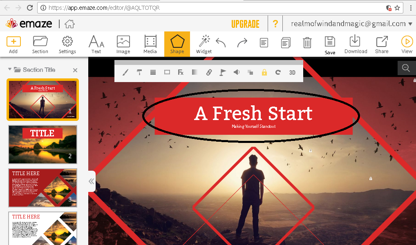Collapse the slides panel with double chevron
This screenshot has height=245, width=416.
(x=92, y=181)
